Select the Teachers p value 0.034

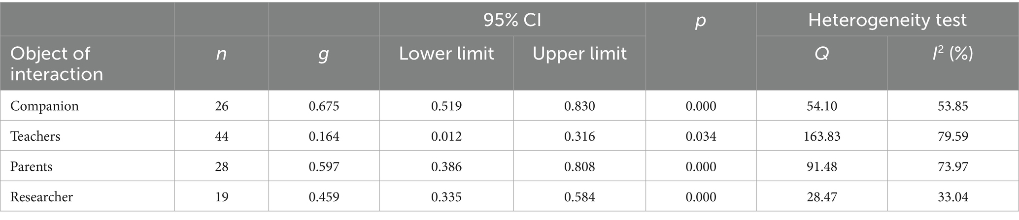tap(701, 136)
